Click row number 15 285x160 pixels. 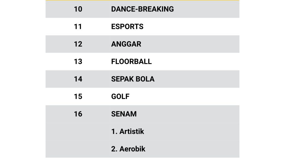[78, 96]
